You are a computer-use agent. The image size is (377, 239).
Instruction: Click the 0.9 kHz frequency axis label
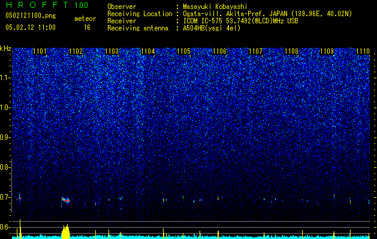(x=5, y=137)
